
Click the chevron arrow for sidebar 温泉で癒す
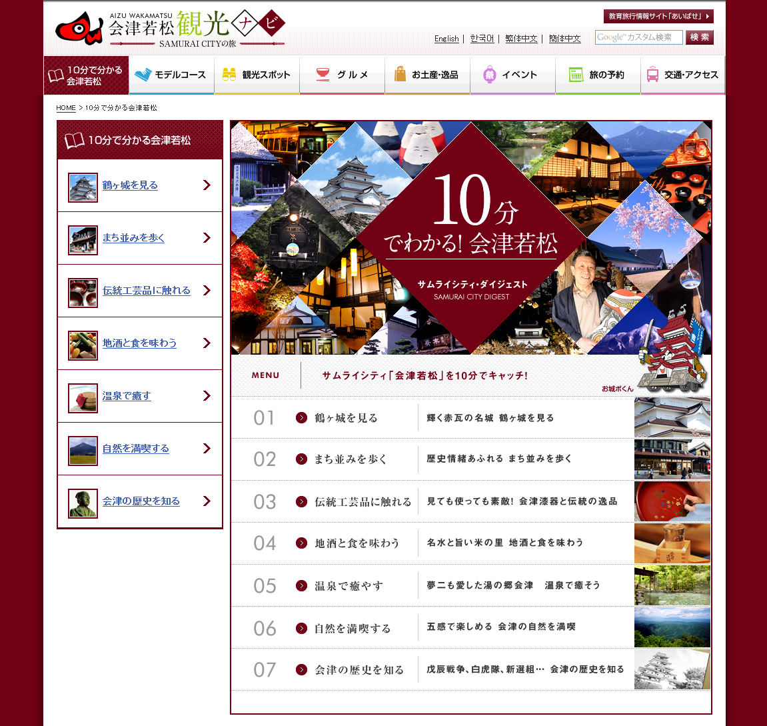click(207, 396)
